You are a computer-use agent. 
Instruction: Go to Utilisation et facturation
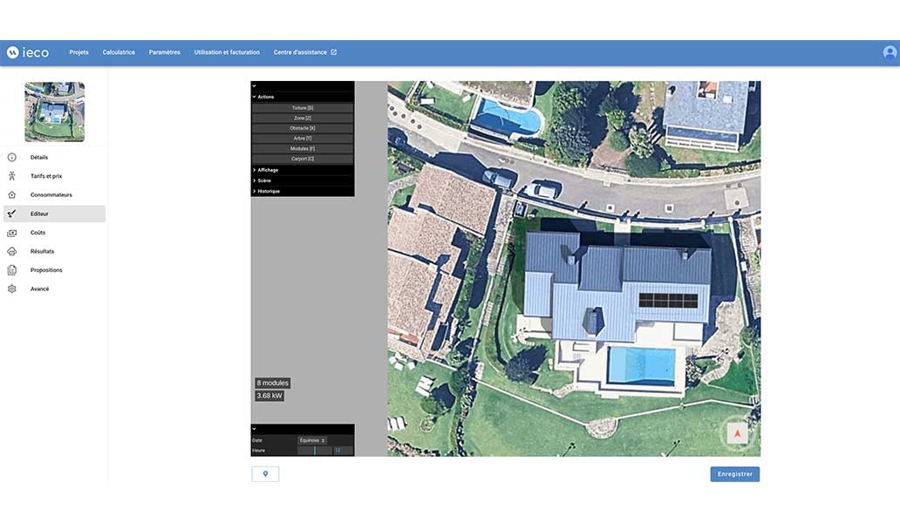[227, 52]
